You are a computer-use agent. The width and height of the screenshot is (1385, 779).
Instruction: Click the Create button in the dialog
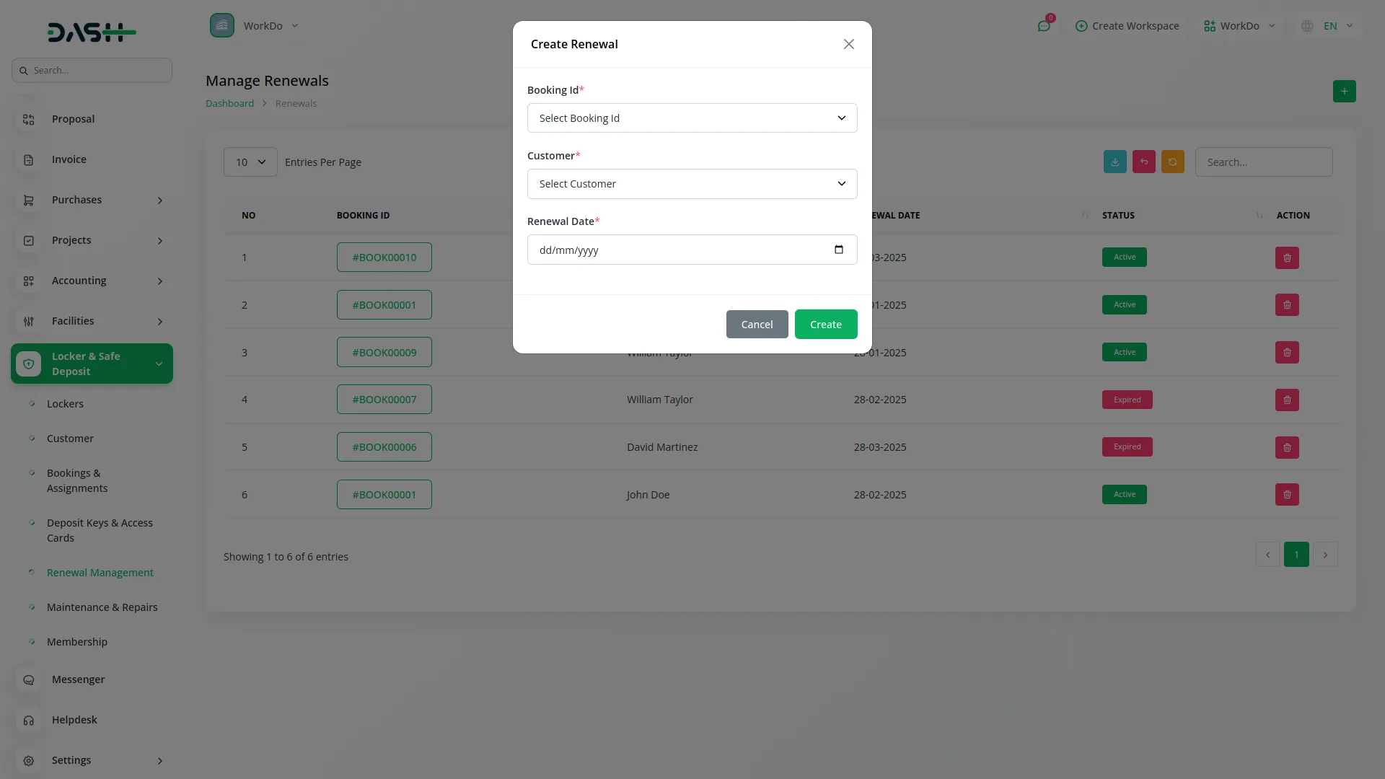coord(825,324)
